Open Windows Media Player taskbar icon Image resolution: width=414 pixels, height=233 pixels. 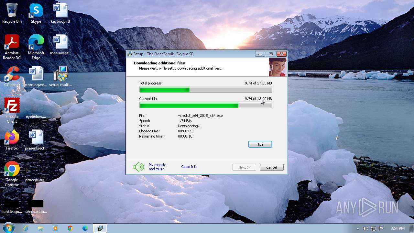[x=55, y=228]
